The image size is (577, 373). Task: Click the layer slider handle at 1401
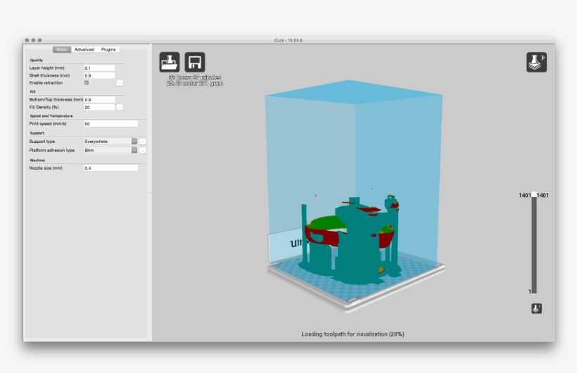(x=534, y=195)
